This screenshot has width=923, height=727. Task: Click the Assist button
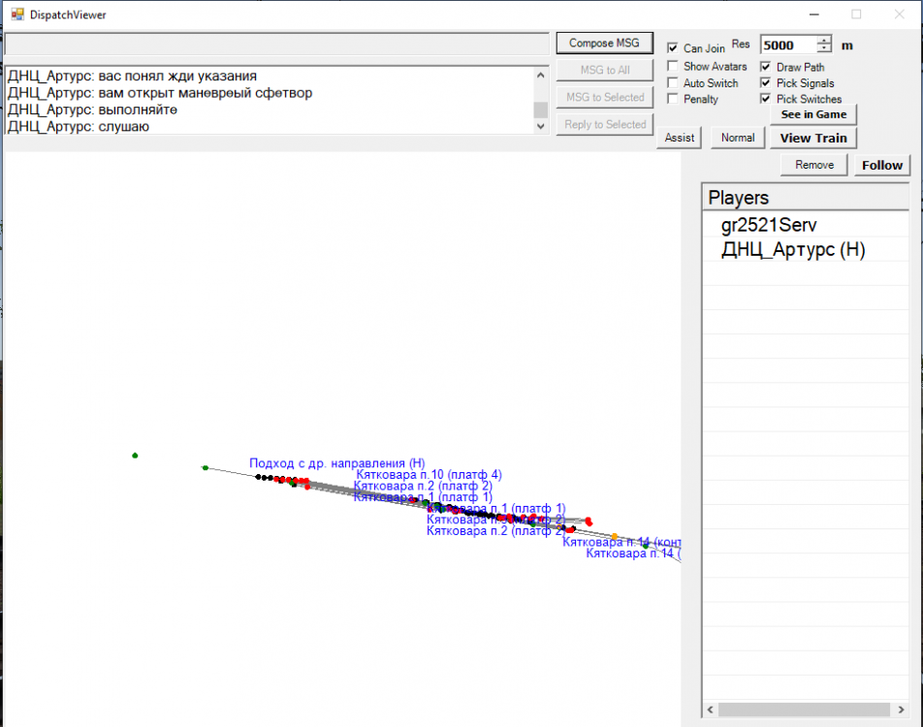pyautogui.click(x=680, y=138)
